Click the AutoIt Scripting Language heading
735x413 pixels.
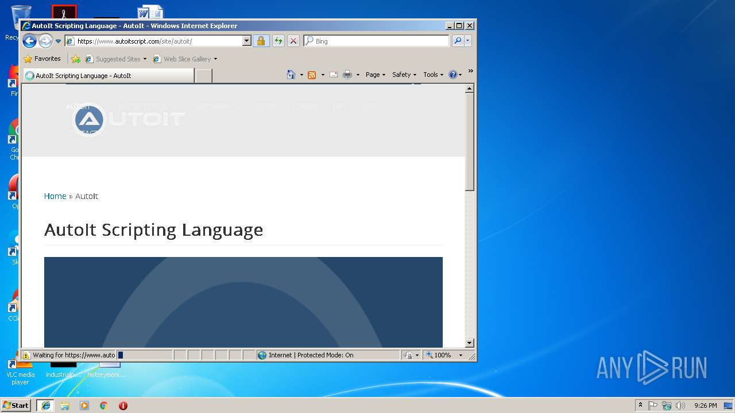pyautogui.click(x=154, y=229)
